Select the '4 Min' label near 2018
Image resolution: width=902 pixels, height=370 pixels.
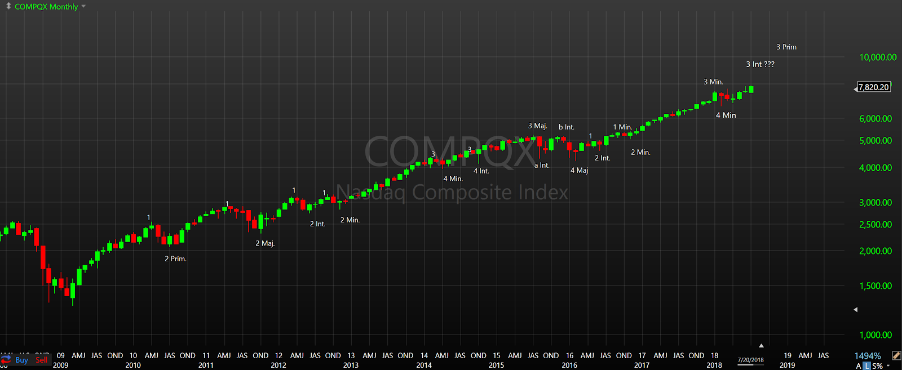point(726,115)
